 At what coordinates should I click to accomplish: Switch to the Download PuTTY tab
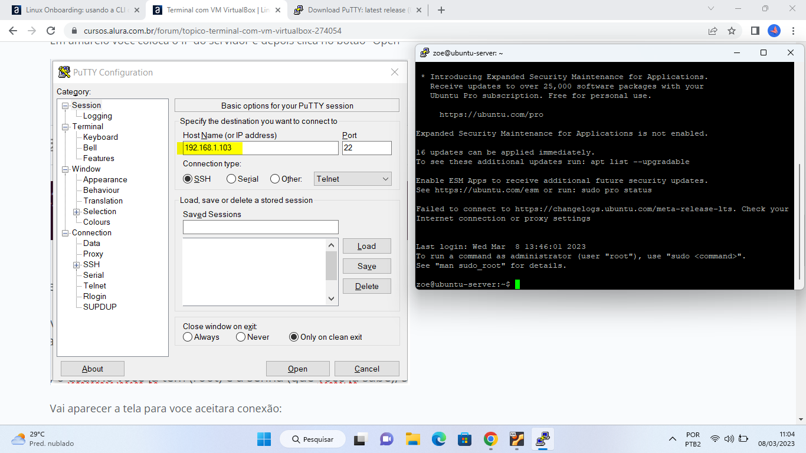click(x=356, y=10)
